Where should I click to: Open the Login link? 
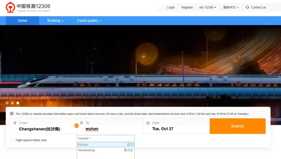coord(171,7)
